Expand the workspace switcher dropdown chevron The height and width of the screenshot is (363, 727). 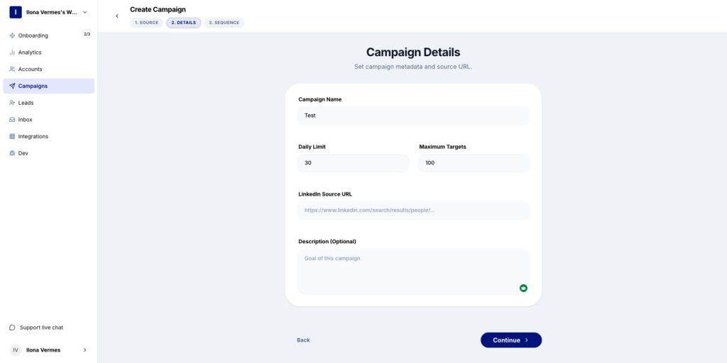(x=85, y=13)
